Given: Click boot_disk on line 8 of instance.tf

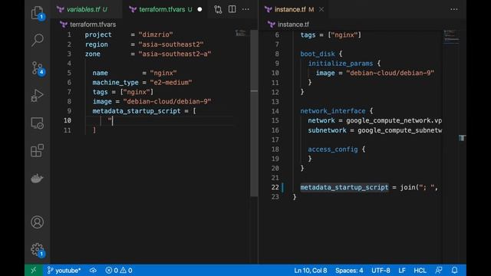Looking at the screenshot, I should [318, 54].
